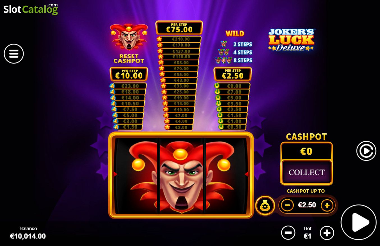Open the hamburger menu button
Viewport: 380px width, 246px height.
pos(14,54)
